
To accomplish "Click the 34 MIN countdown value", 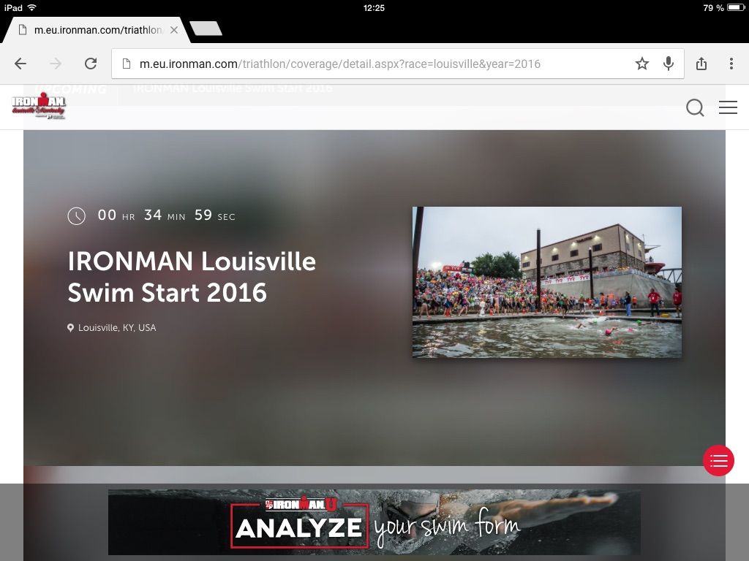I will point(165,215).
